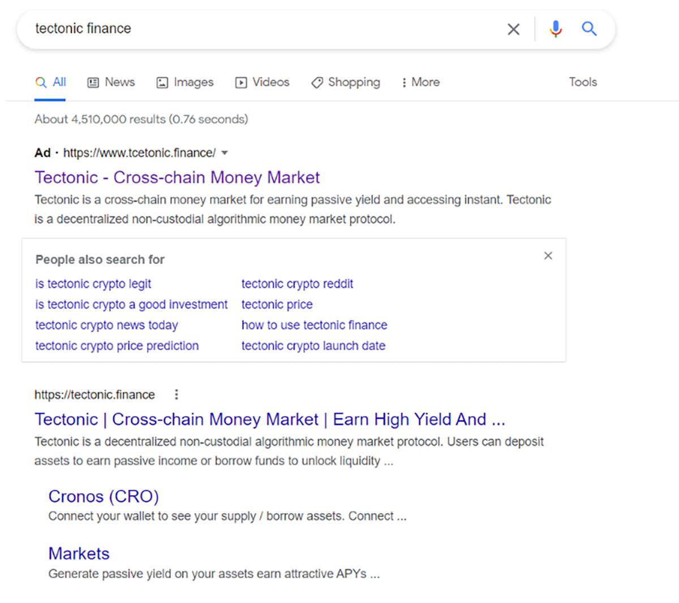
Task: Expand the ad URL dropdown arrow
Action: click(x=225, y=153)
